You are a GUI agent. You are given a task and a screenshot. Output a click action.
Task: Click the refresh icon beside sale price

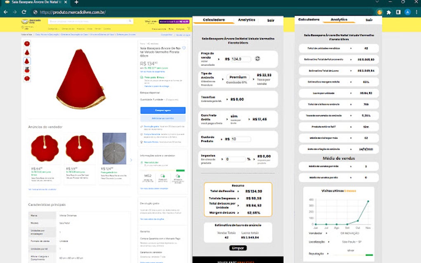(258, 59)
